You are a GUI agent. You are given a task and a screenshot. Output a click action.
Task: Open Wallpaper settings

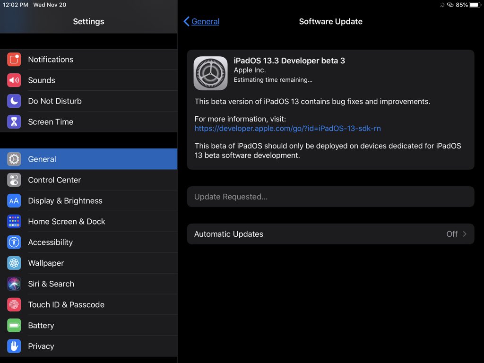click(x=46, y=263)
